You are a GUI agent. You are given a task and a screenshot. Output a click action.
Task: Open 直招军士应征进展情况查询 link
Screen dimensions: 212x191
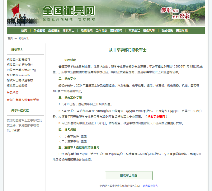[82, 147]
